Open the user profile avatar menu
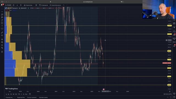 2,5
